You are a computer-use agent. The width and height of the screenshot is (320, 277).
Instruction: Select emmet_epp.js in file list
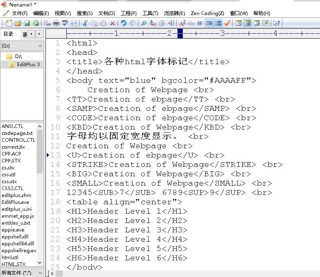18,216
